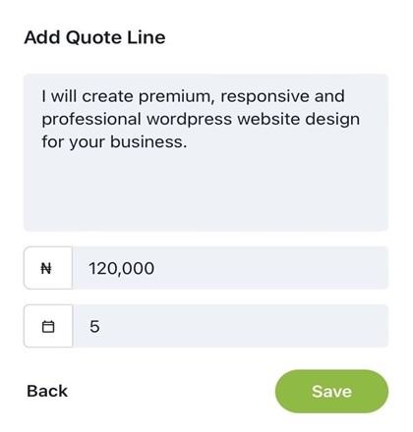Click the word 'professional' in description
Image resolution: width=413 pixels, height=432 pixels.
point(91,120)
